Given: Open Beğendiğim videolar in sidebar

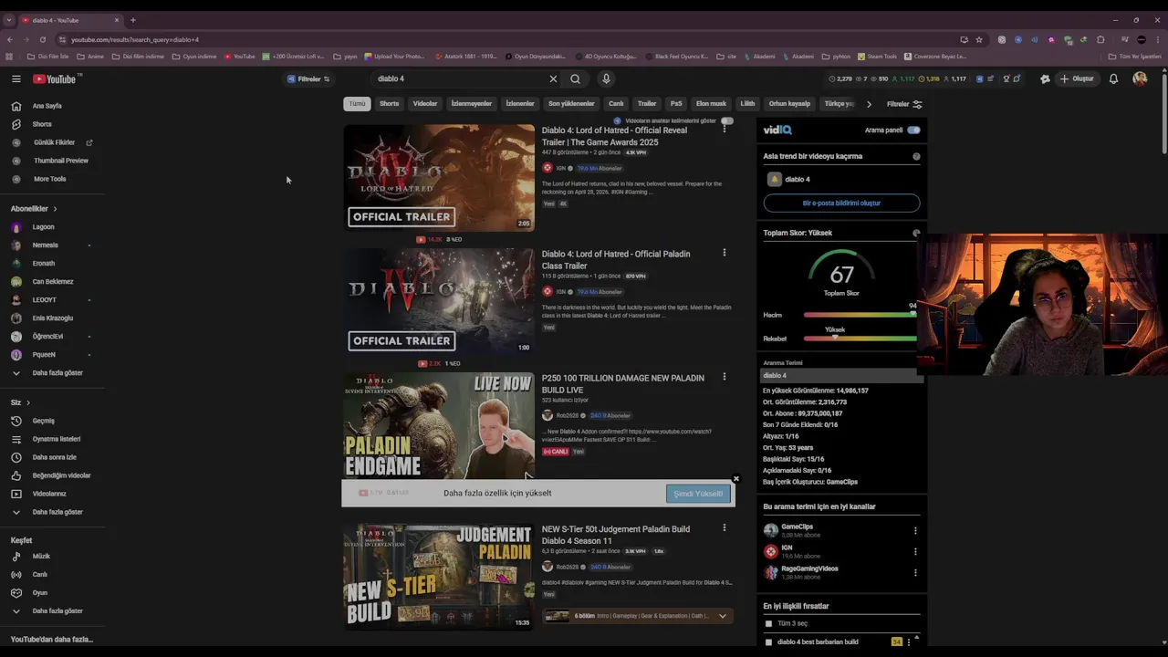Looking at the screenshot, I should [x=61, y=475].
